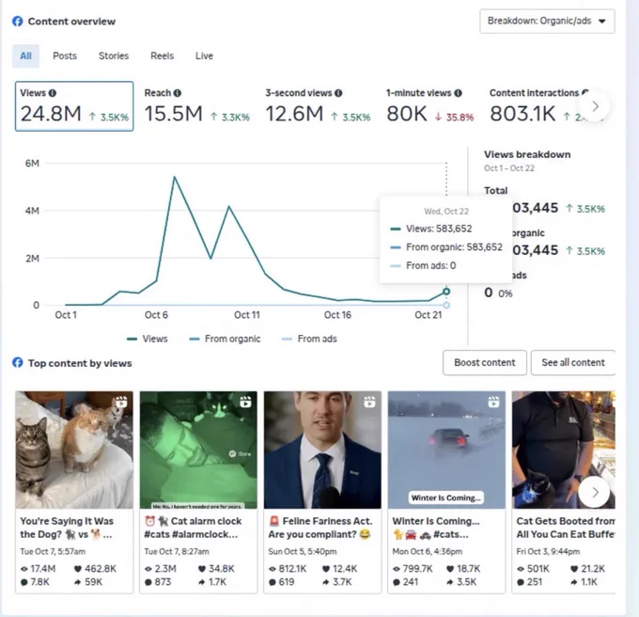Click the 'Tue Oct 7, 5:57am' post date
The height and width of the screenshot is (617, 639).
click(53, 552)
